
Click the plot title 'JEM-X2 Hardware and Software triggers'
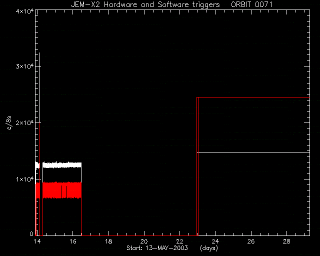145,4
